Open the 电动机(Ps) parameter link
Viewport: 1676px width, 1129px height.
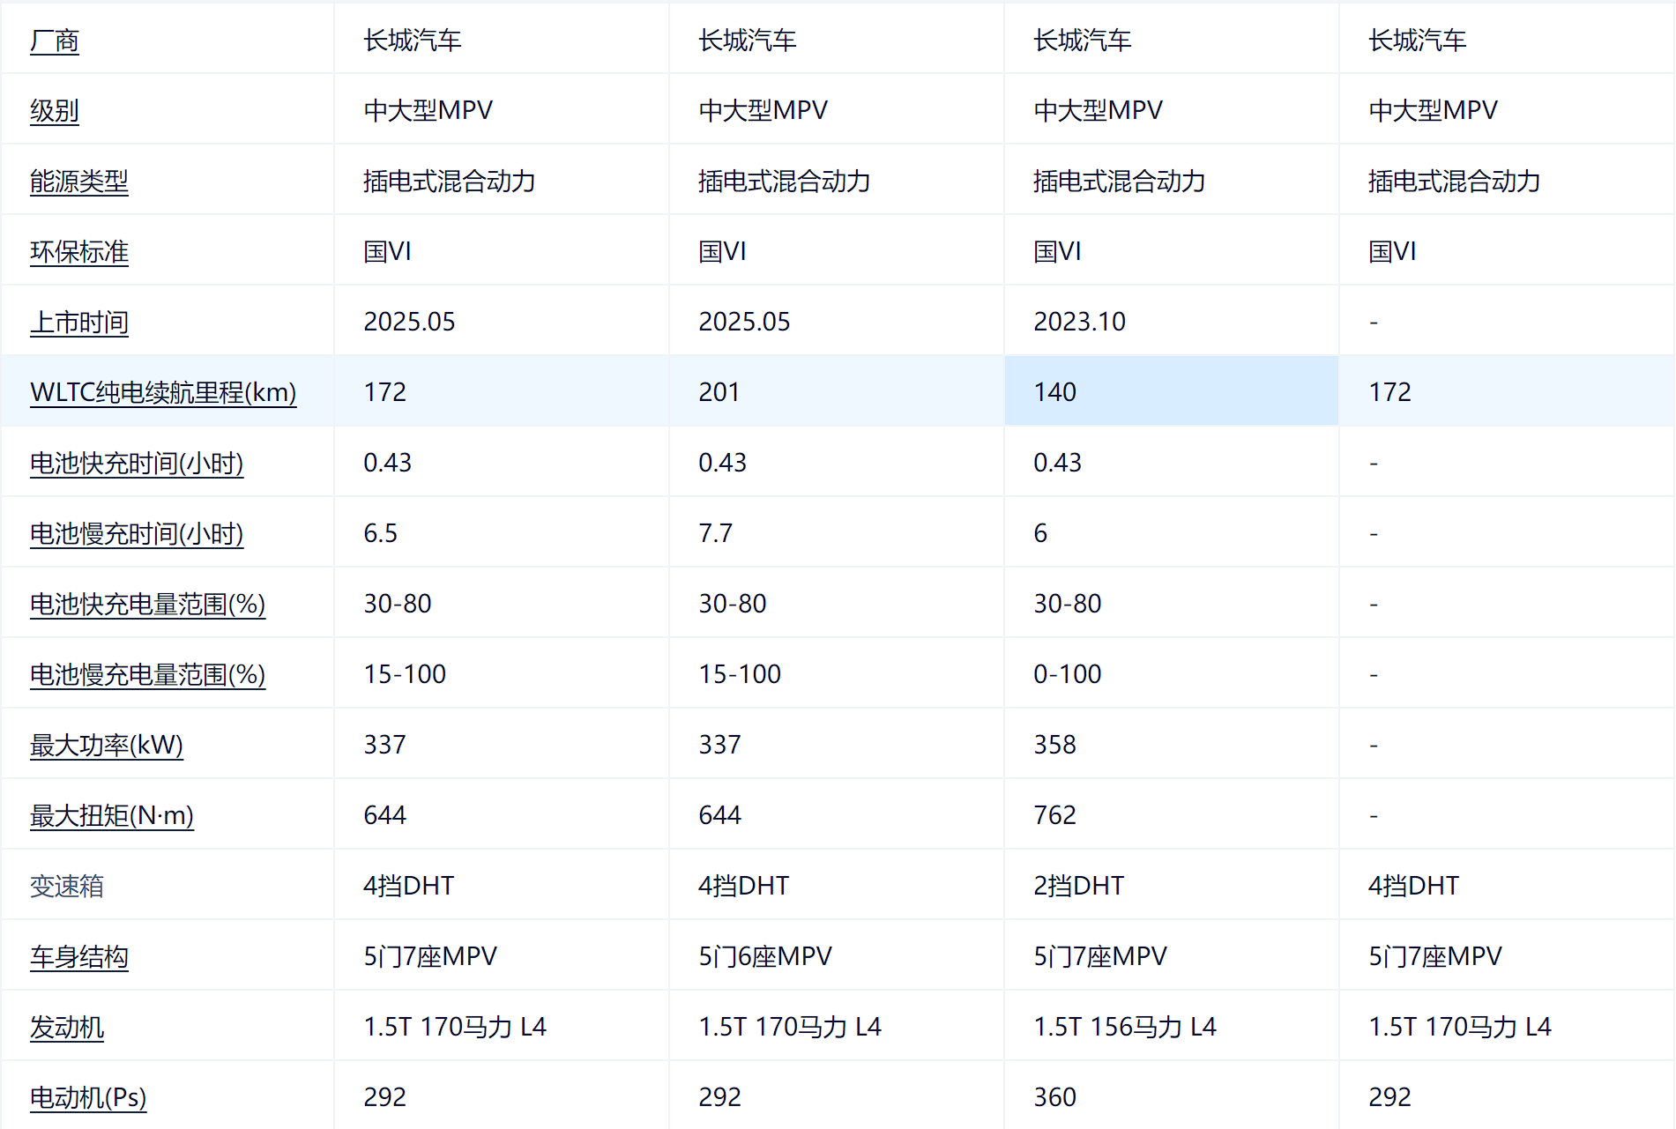[88, 1098]
